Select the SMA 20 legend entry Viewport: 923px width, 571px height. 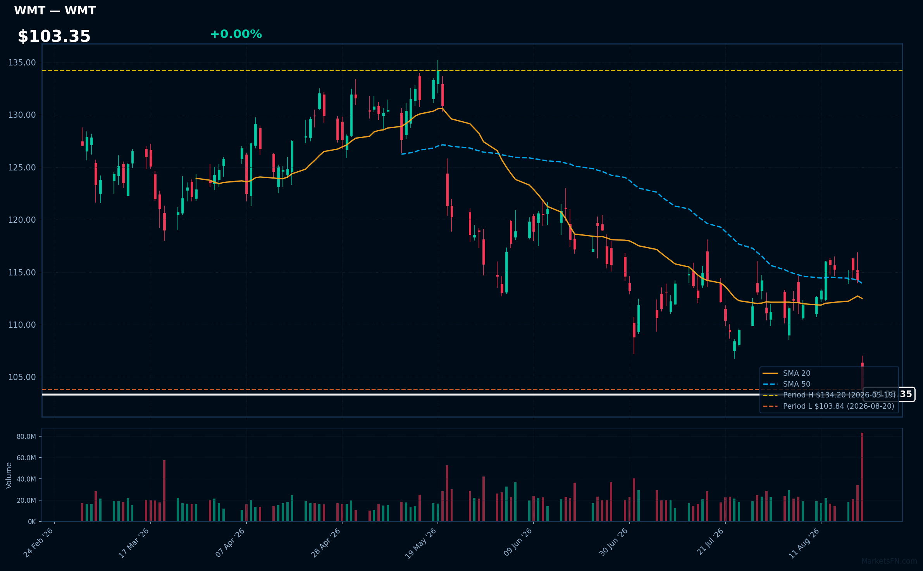(x=786, y=373)
